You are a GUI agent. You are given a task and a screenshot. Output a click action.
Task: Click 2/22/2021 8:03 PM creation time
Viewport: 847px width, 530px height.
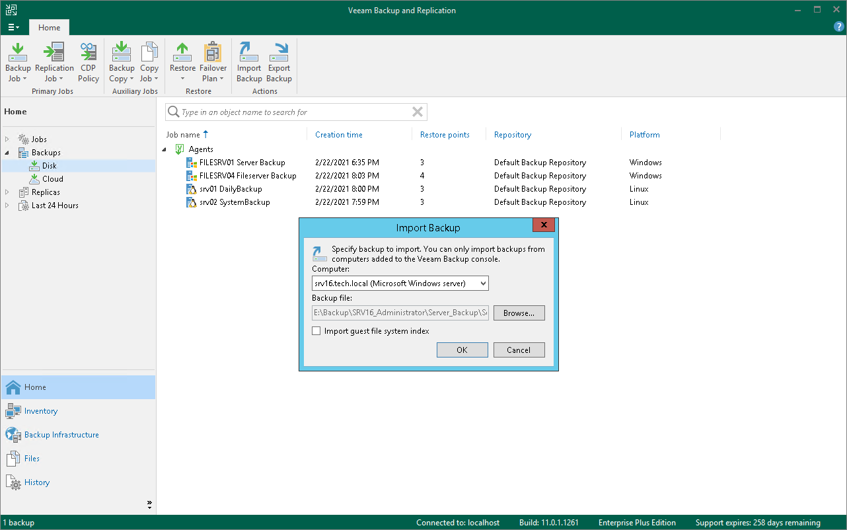347,176
